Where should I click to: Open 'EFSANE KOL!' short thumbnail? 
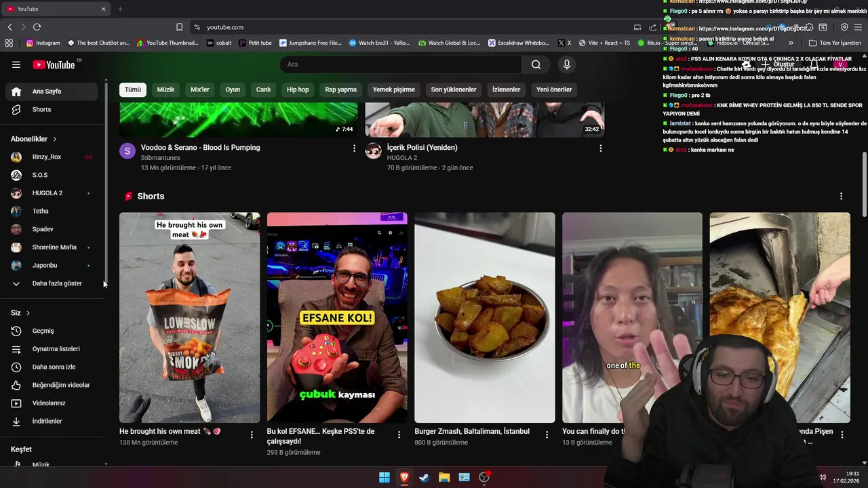pos(337,317)
